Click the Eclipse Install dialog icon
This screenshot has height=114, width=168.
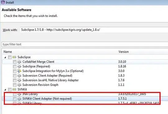(x=3, y=2)
